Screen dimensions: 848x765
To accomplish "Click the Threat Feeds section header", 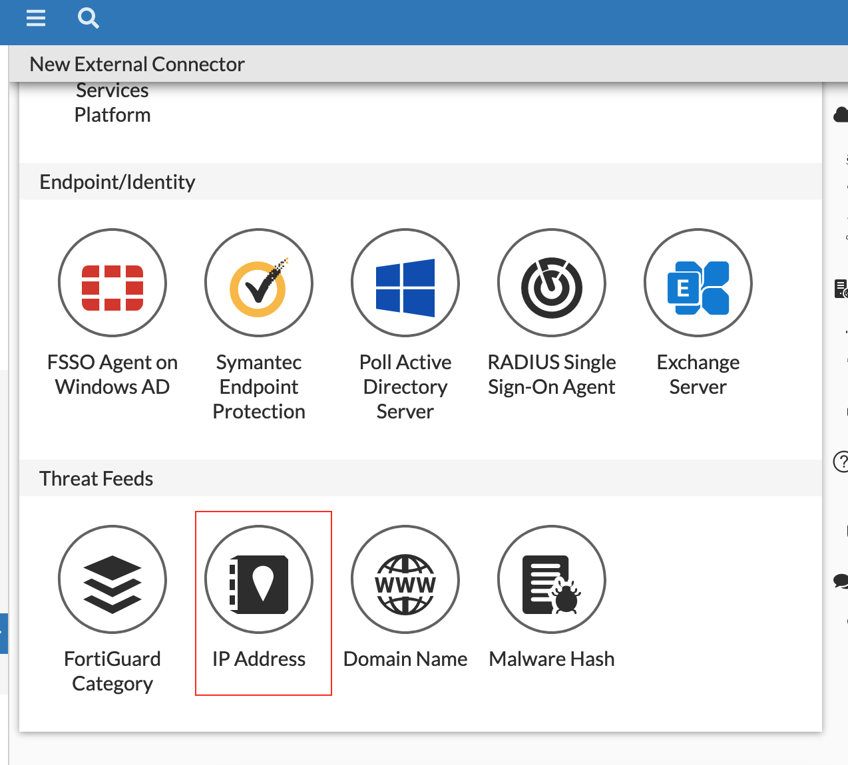I will click(96, 478).
